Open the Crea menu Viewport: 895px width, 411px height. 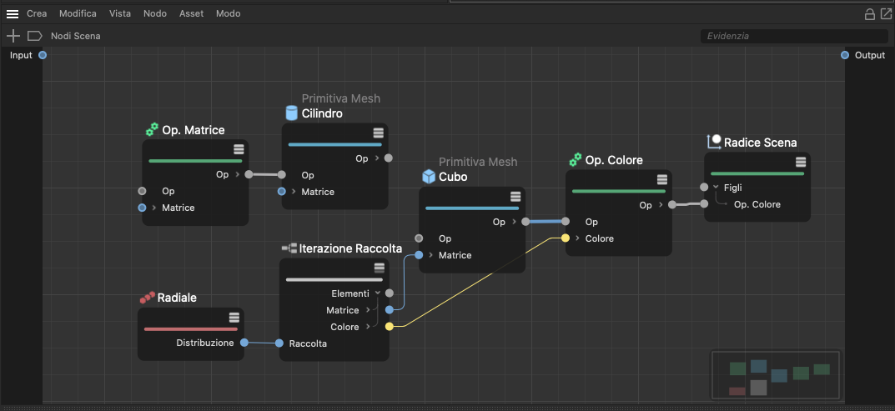pyautogui.click(x=37, y=13)
